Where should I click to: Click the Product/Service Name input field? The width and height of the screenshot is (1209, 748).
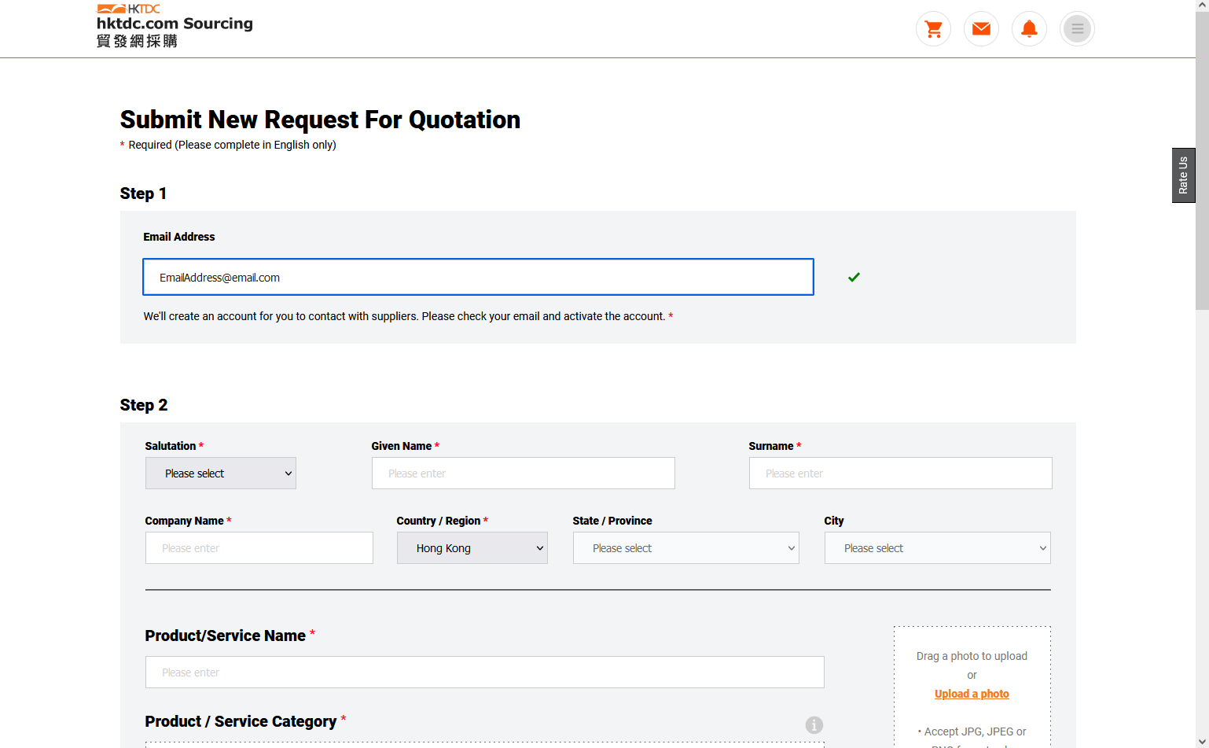pos(485,672)
